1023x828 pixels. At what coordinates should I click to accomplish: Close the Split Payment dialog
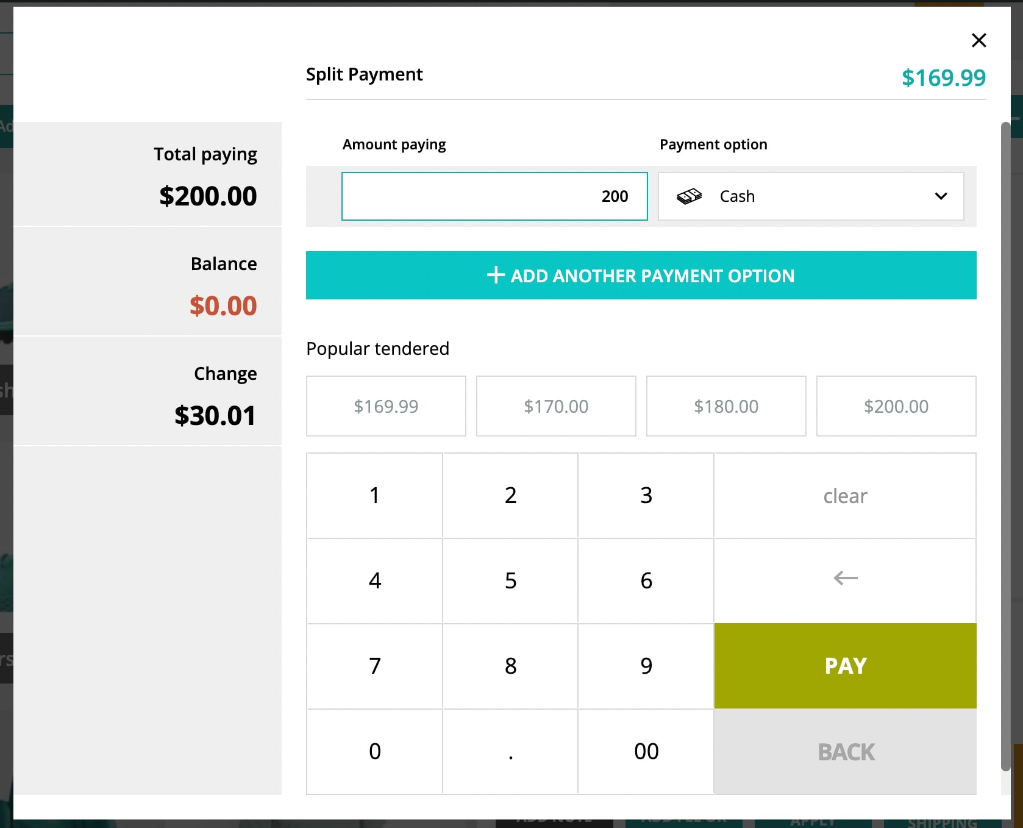978,40
